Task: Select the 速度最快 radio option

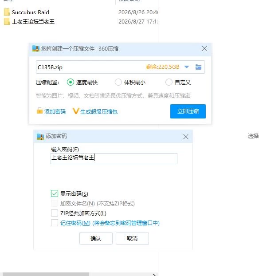Action: point(71,82)
